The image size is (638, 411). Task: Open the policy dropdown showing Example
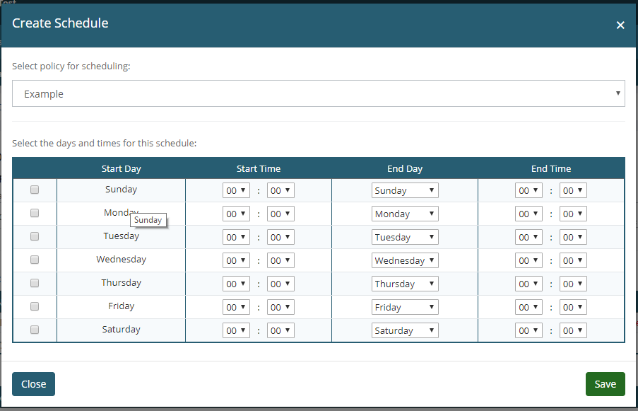coord(318,93)
